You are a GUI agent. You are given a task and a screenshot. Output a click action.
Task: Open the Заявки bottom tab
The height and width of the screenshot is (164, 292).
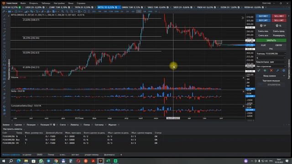click(6, 125)
